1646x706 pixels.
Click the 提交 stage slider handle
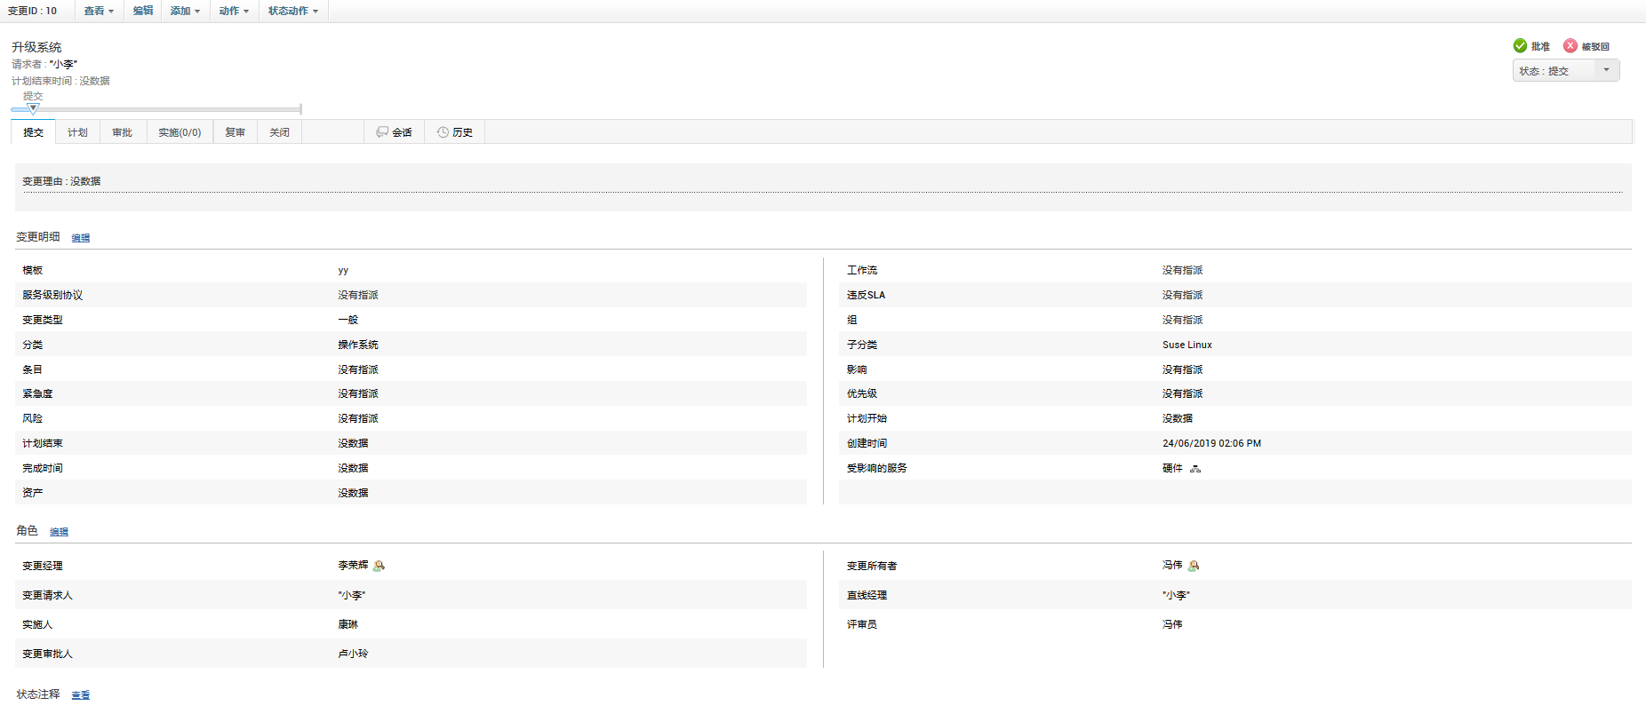coord(33,108)
